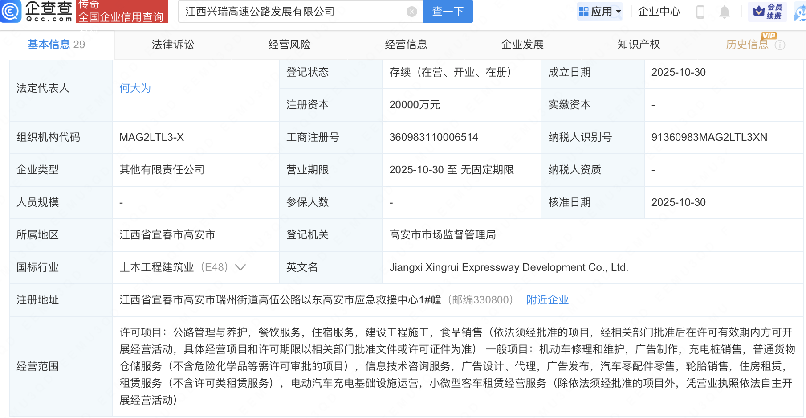
Task: Expand the 应用 dropdown menu
Action: coord(600,12)
